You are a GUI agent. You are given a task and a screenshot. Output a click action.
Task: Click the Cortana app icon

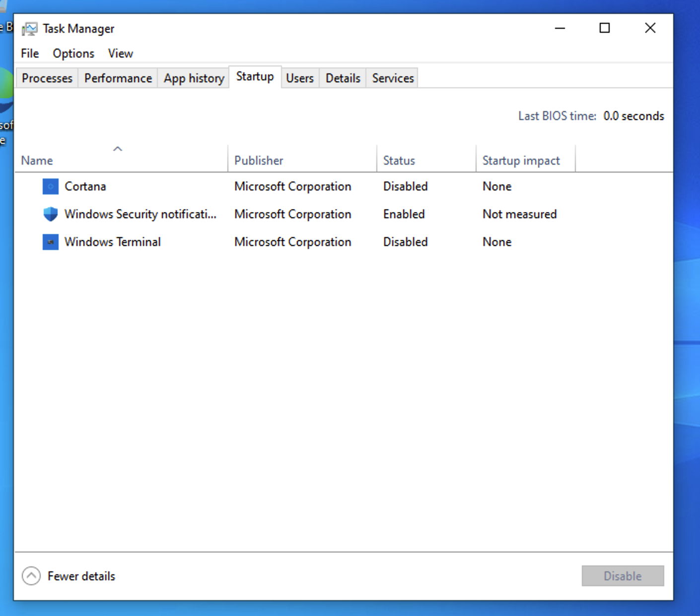(50, 186)
